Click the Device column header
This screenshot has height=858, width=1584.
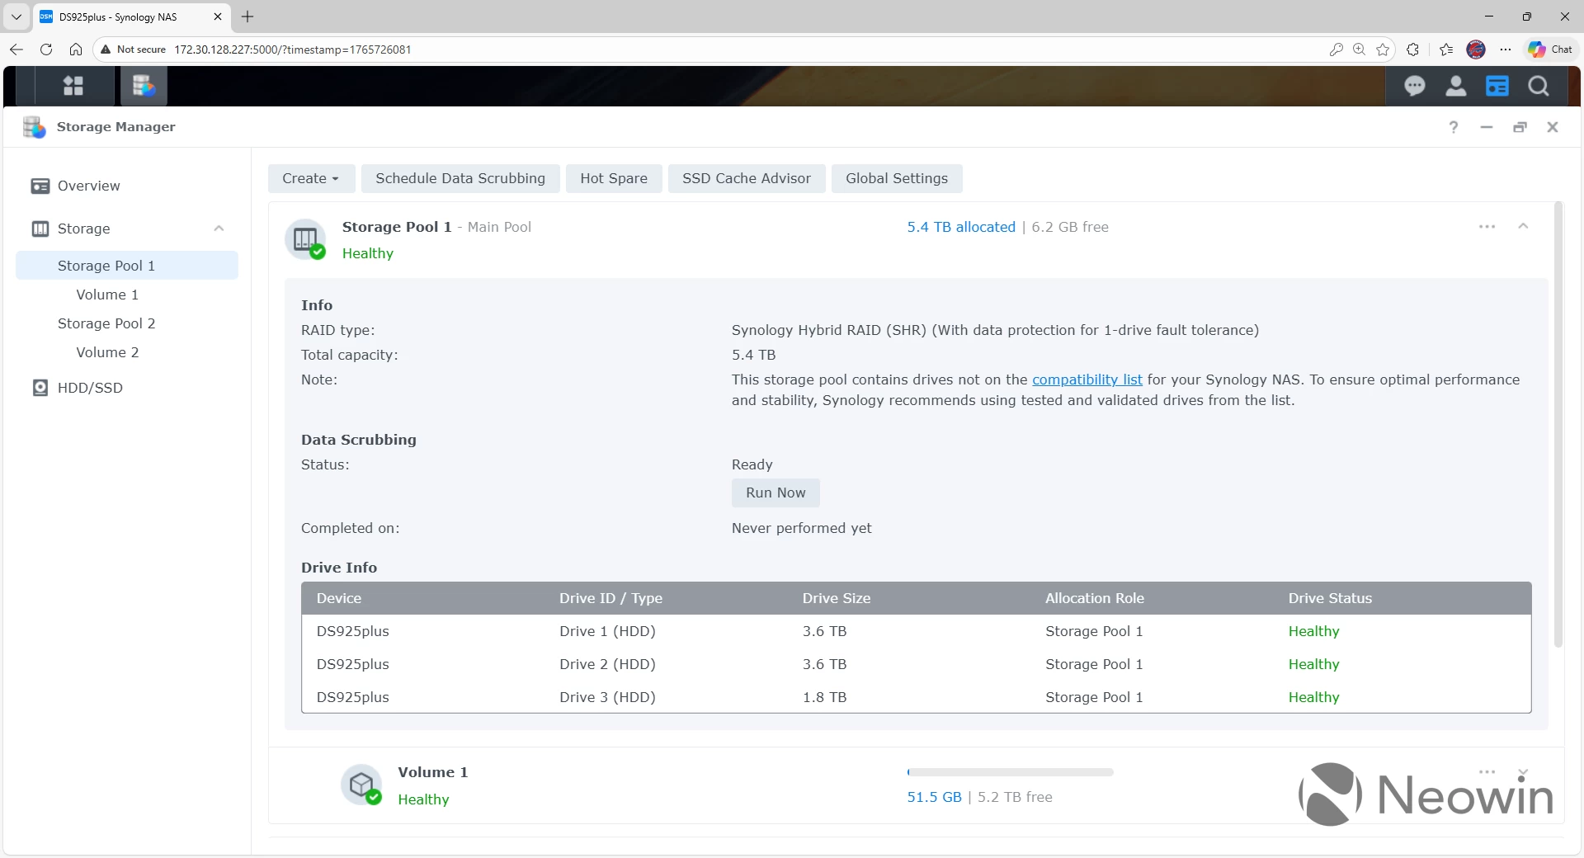[x=339, y=598]
